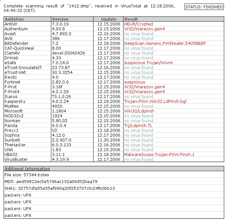Select version 6.0.3.133 cell
Screen dimensions: 230x222
(62, 145)
